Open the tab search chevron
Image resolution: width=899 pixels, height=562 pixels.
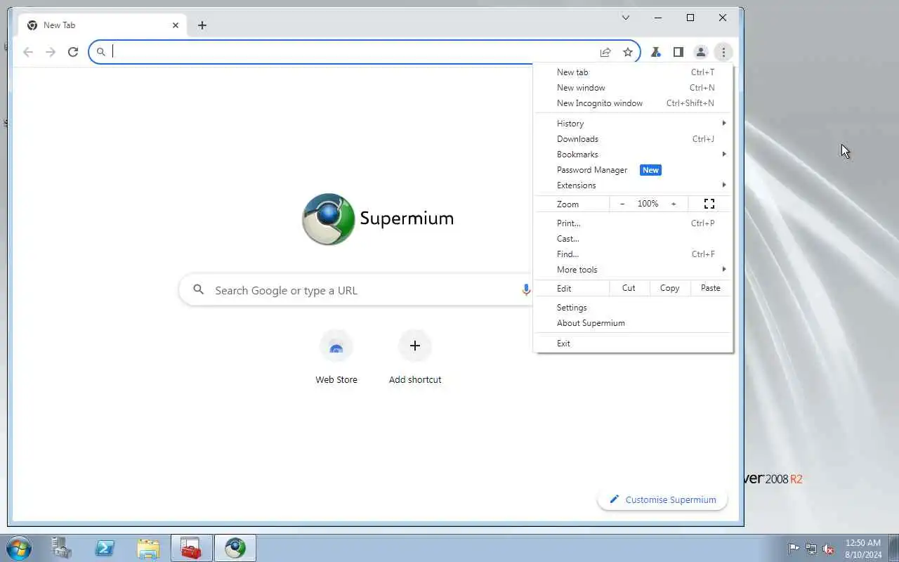pos(626,18)
